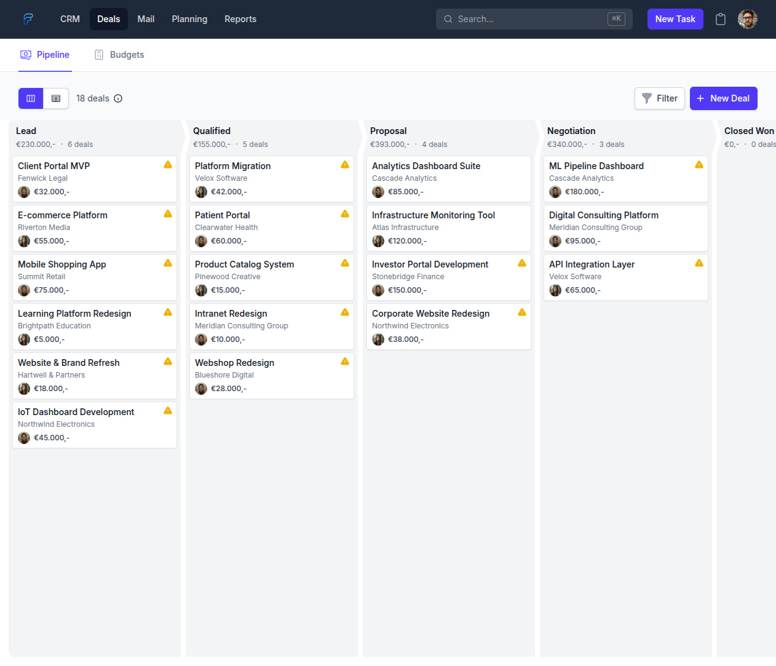Click the owner avatar on E-commerce Platform card

pos(24,241)
